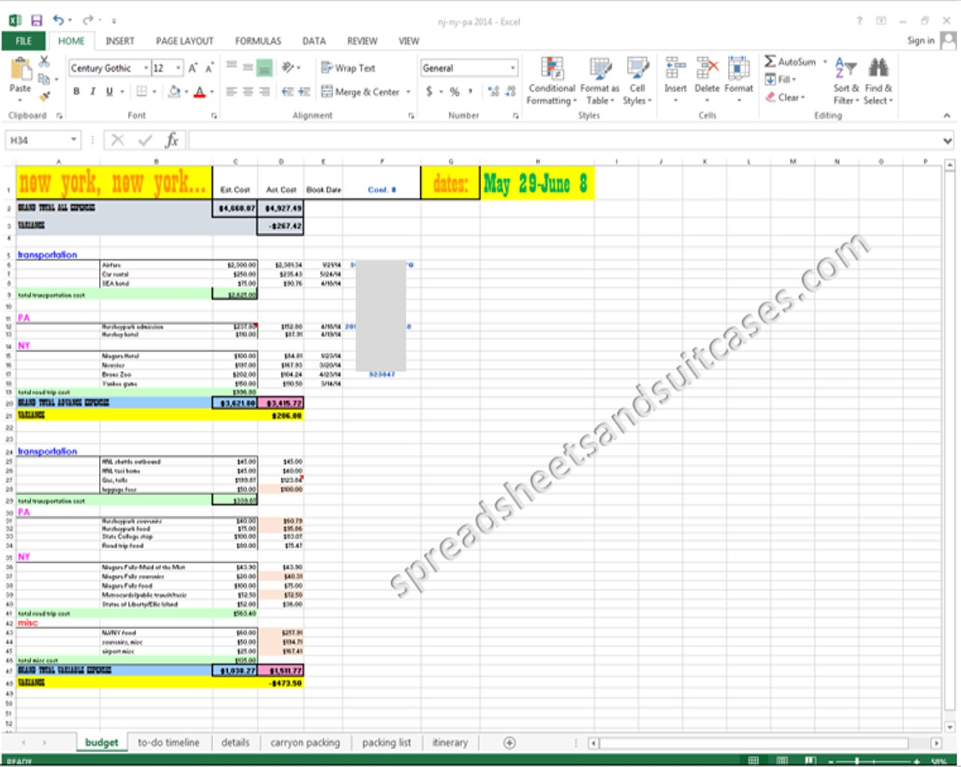This screenshot has width=961, height=767.
Task: Open Sort & Filter menu
Action: click(x=846, y=80)
